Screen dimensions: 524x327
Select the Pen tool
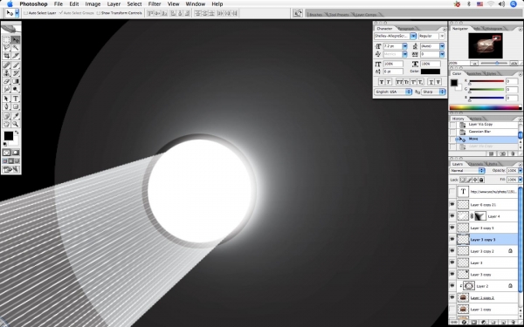coord(6,106)
